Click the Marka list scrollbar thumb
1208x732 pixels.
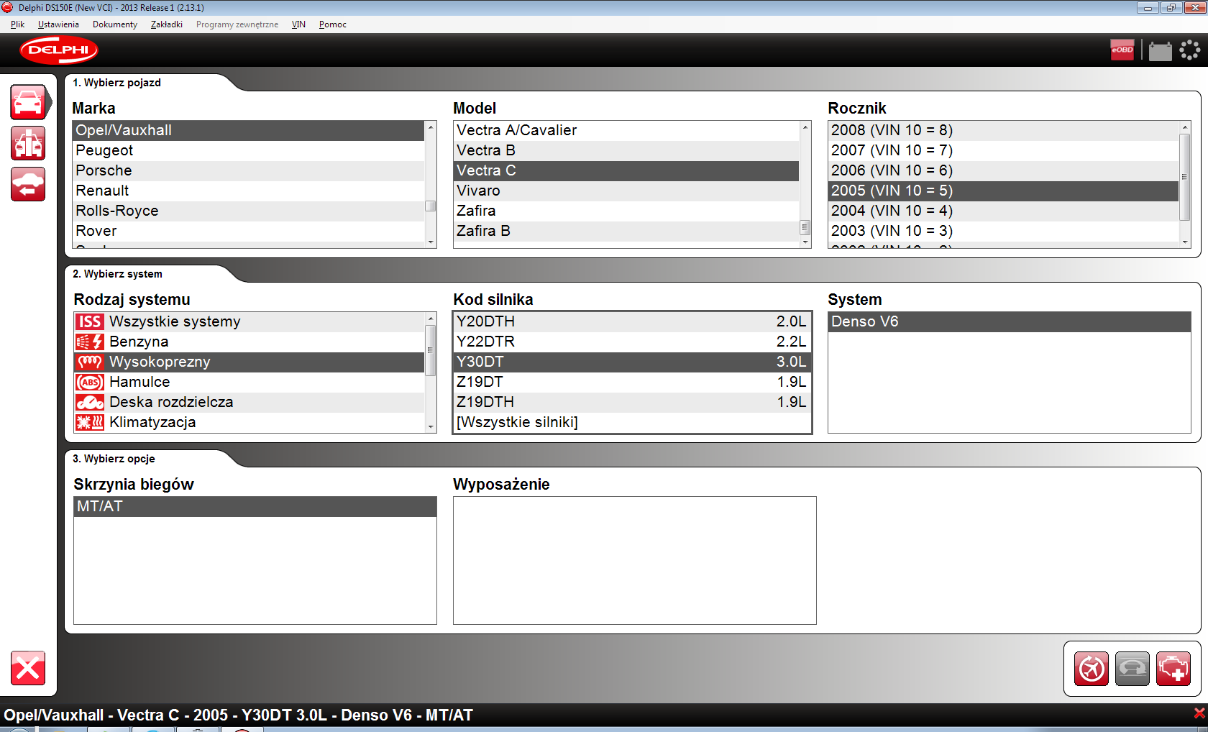(431, 206)
